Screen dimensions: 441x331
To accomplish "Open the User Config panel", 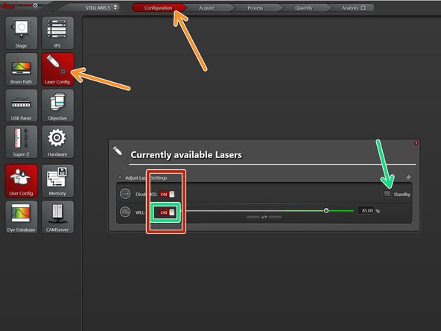I will tap(22, 180).
